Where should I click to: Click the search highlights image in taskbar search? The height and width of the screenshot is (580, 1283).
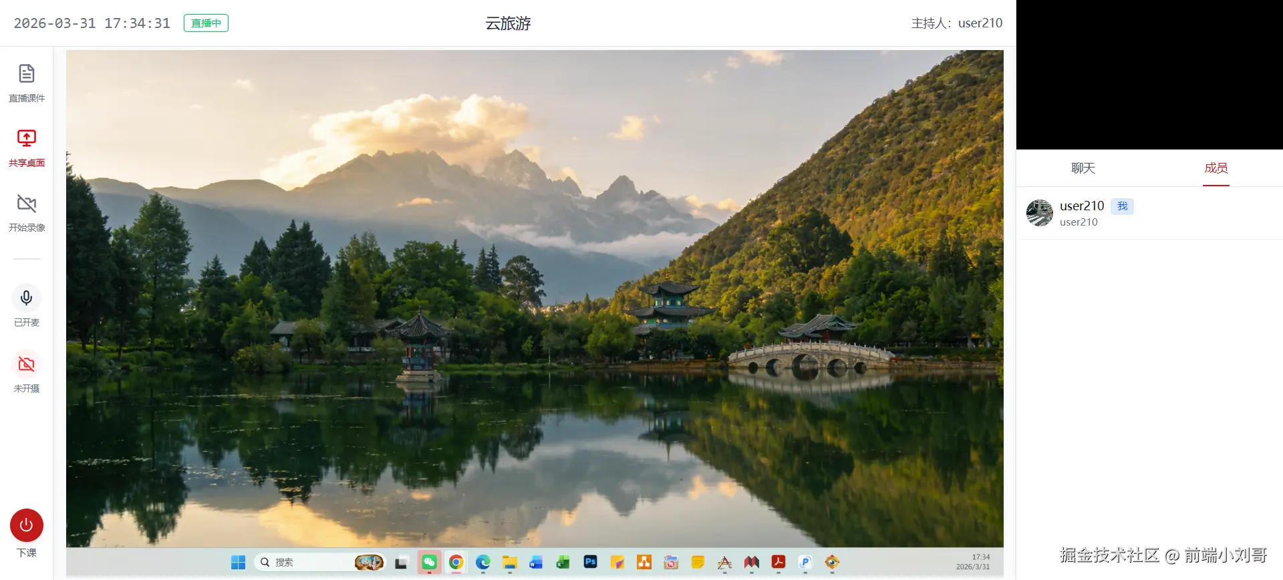[x=369, y=563]
